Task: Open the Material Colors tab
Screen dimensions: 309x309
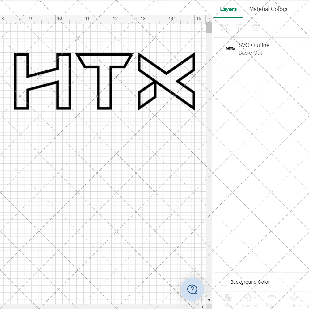Action: coord(268,9)
